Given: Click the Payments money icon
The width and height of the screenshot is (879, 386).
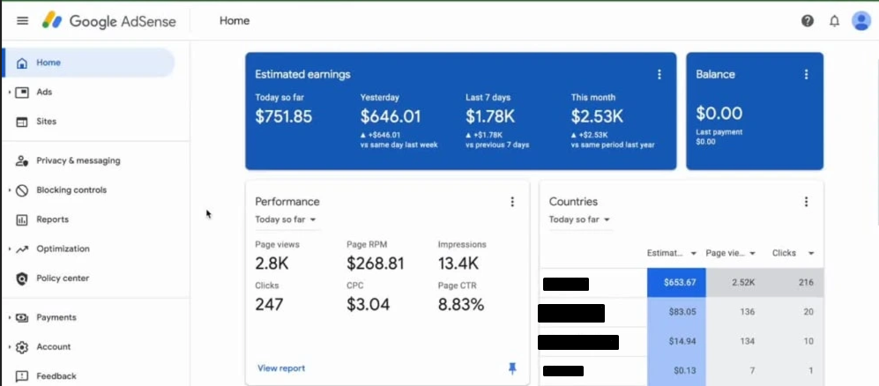Looking at the screenshot, I should [22, 317].
